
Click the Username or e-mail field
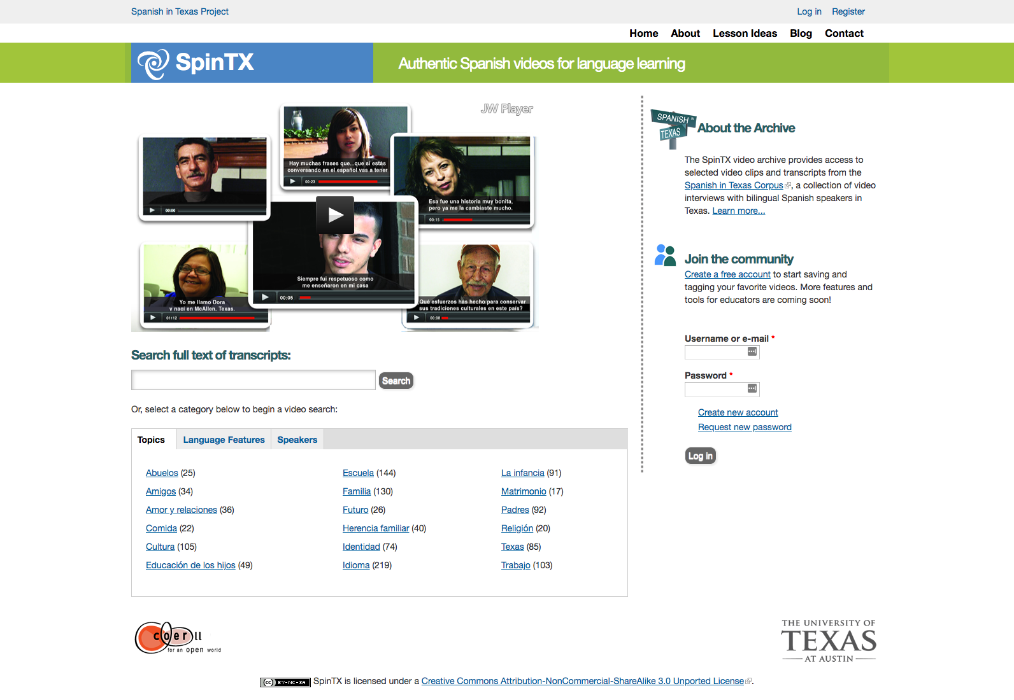pos(722,352)
